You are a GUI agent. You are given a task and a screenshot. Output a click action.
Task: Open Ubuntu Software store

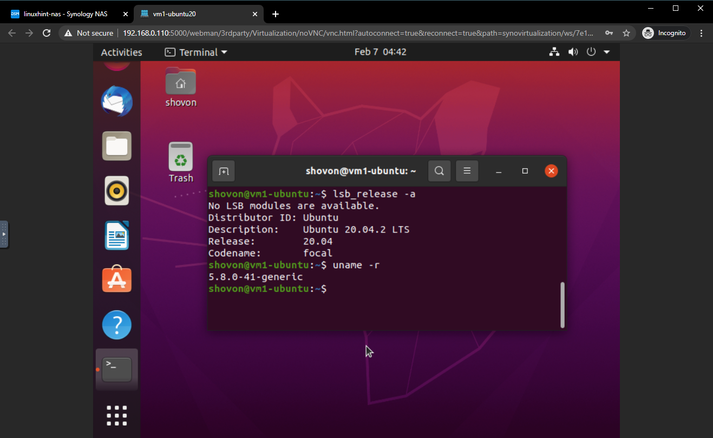[x=116, y=280]
